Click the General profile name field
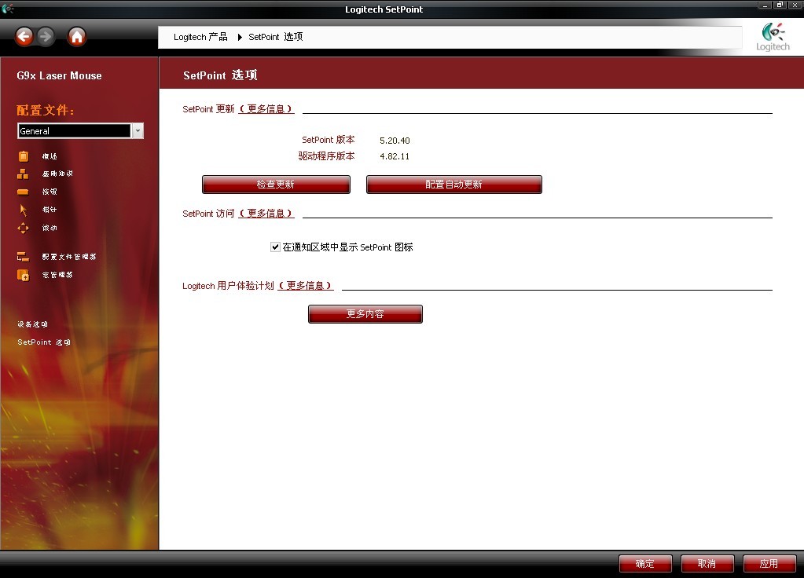Viewport: 804px width, 578px height. tap(75, 130)
